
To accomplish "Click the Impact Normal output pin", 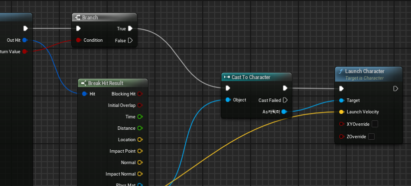I will (140, 174).
